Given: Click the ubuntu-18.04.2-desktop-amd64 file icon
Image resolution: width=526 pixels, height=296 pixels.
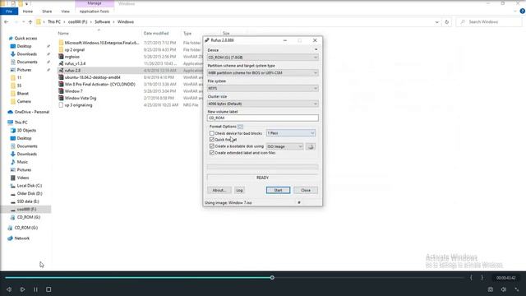Looking at the screenshot, I should coord(61,77).
